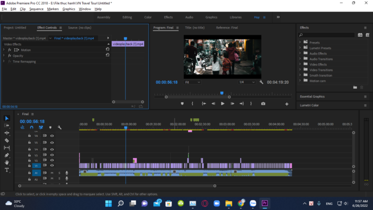Viewport: 373px width, 210px height.
Task: Enable voice-over record on A1
Action: click(67, 173)
